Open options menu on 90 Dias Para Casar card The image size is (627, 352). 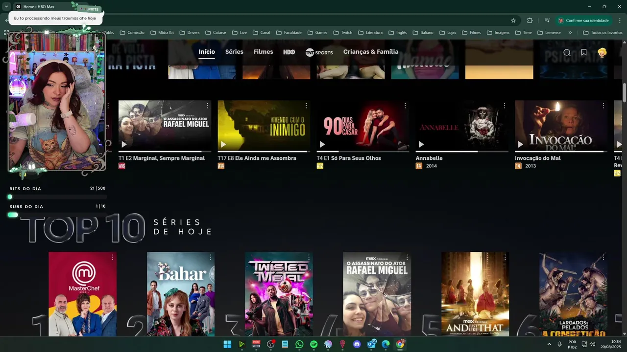coord(405,106)
